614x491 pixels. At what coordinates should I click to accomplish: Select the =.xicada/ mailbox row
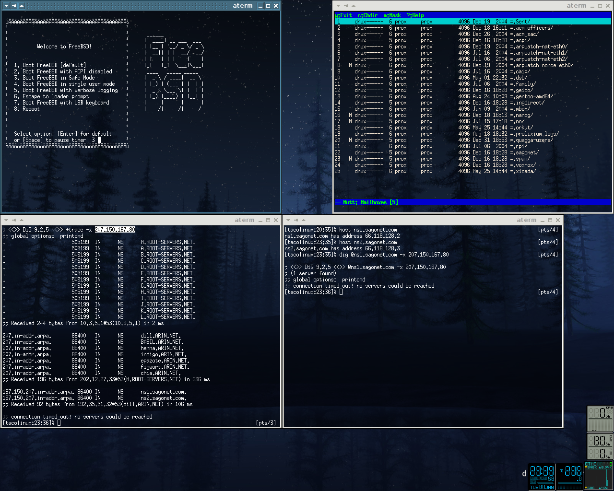click(x=473, y=171)
